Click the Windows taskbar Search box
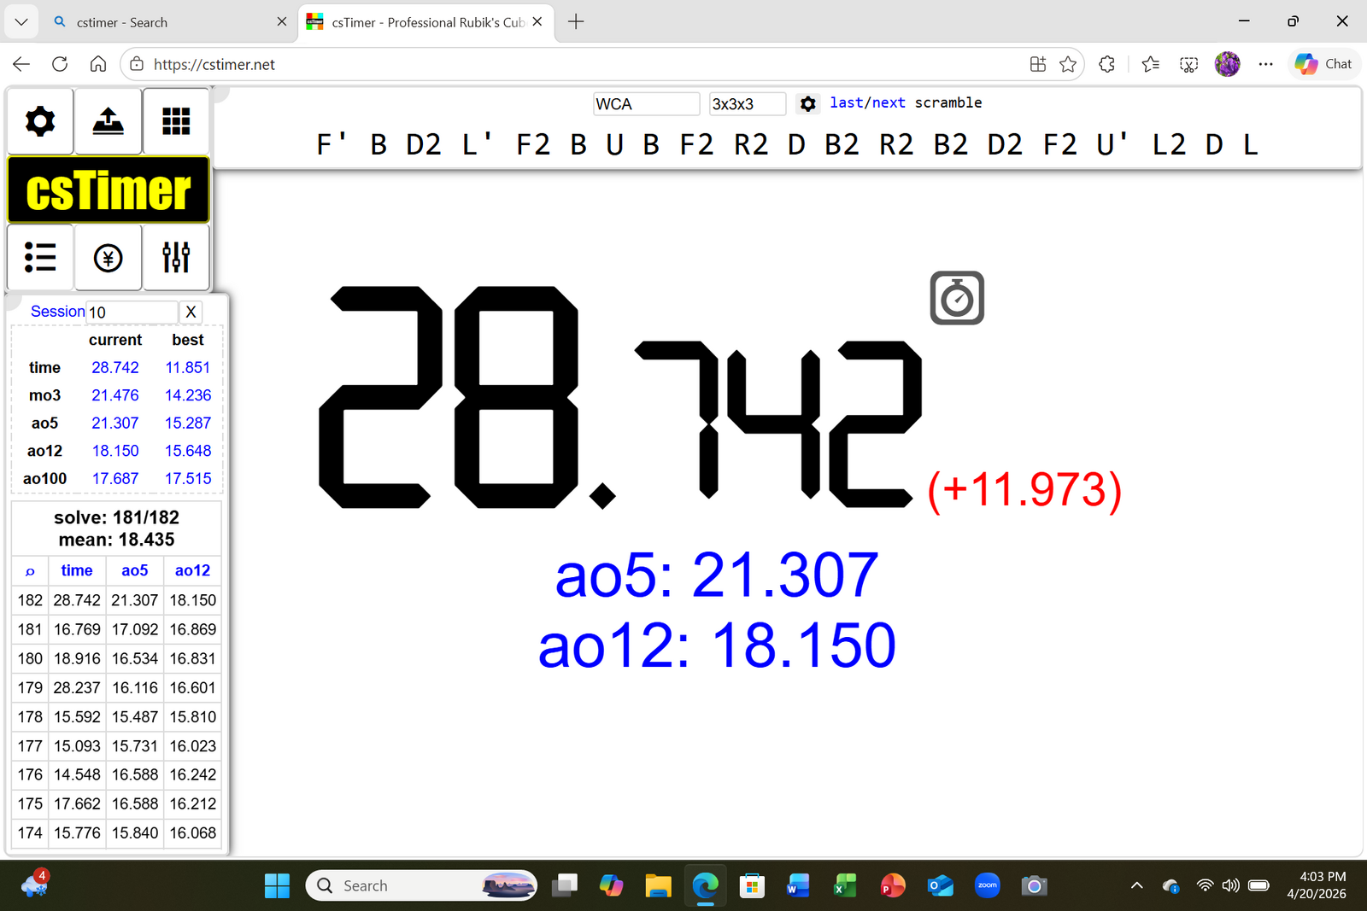Image resolution: width=1367 pixels, height=911 pixels. (421, 885)
